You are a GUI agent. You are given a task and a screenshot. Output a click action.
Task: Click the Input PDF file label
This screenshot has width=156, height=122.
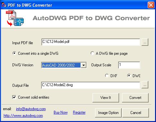point(22,43)
